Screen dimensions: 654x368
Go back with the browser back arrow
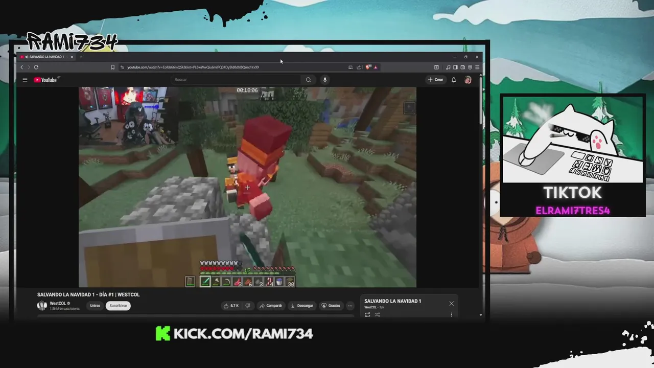coord(21,67)
